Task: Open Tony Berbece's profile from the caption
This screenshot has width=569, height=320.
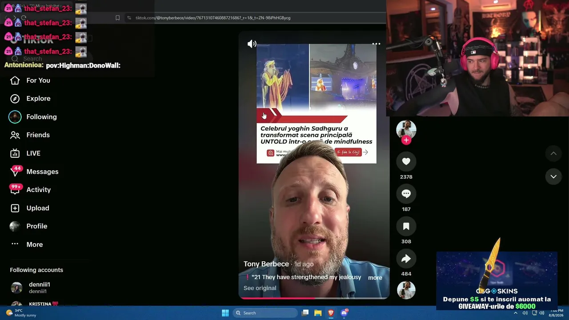Action: pos(266,264)
